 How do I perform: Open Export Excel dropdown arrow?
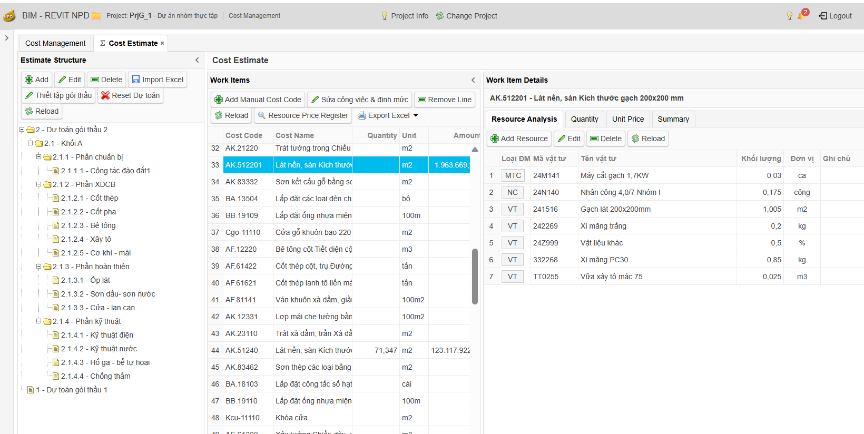click(x=416, y=115)
